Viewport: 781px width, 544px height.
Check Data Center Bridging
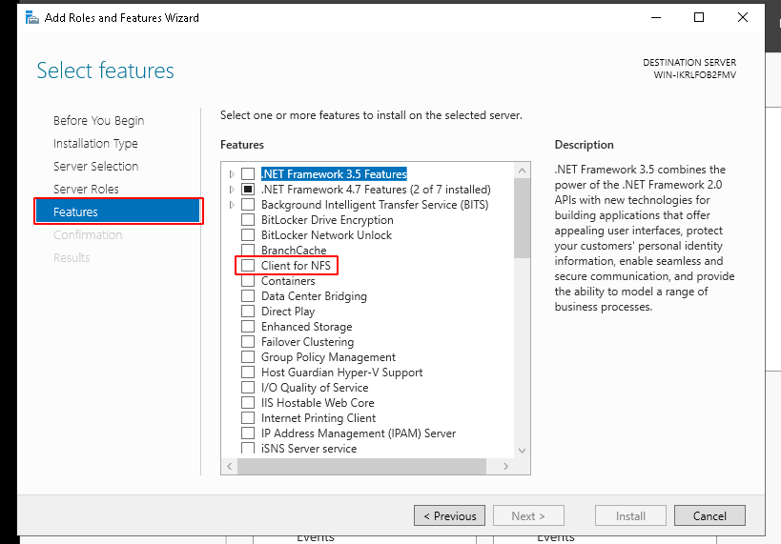tap(248, 296)
